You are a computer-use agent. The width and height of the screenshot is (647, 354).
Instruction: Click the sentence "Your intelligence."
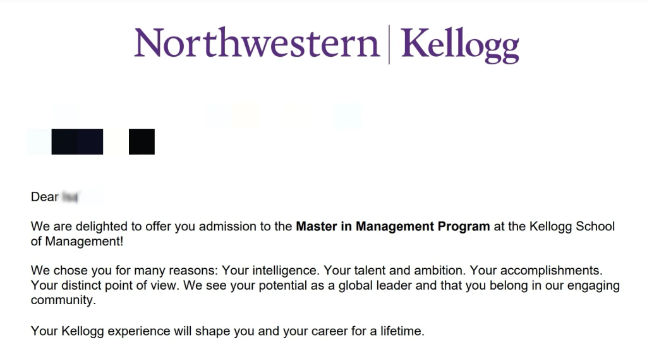click(272, 271)
